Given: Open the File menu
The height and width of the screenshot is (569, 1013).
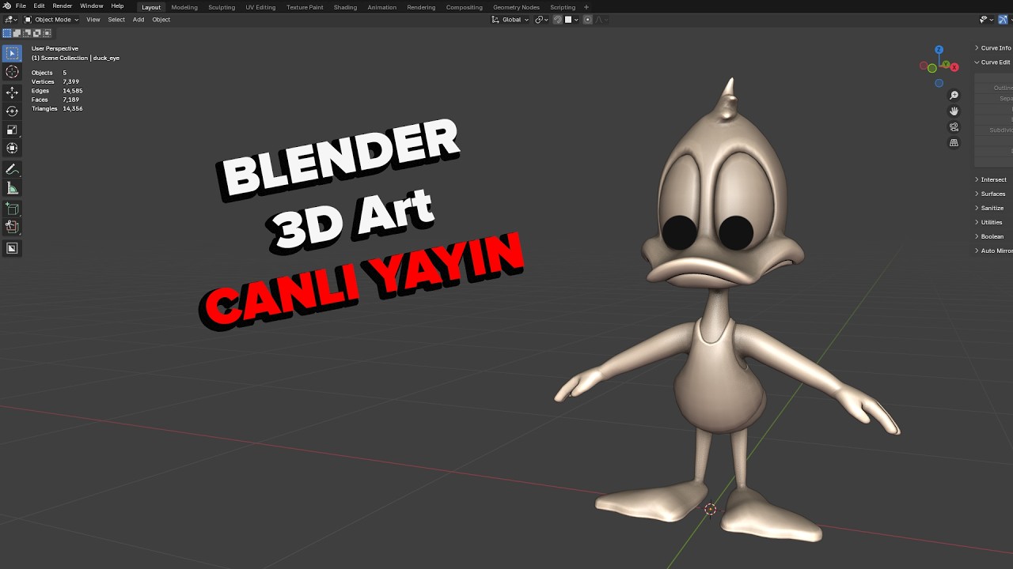Looking at the screenshot, I should (21, 6).
